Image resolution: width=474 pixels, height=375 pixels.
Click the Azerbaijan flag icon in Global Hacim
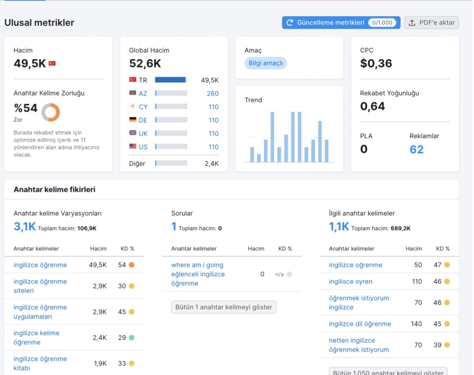(x=133, y=93)
